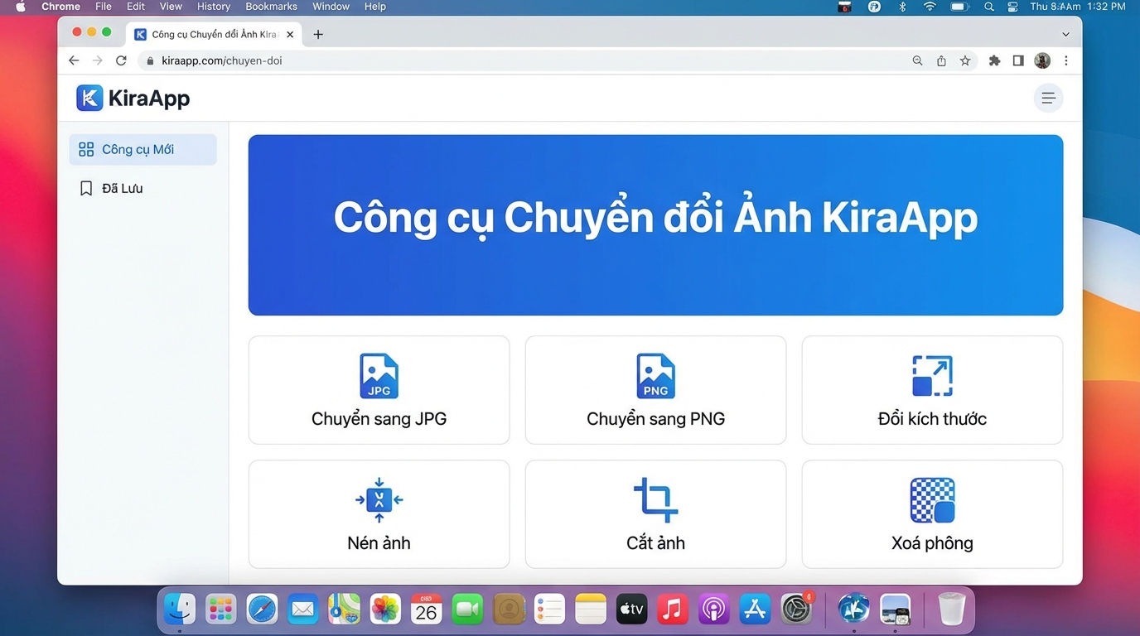Expand the tab list chevron at the tab strip
The width and height of the screenshot is (1140, 636).
(1065, 34)
